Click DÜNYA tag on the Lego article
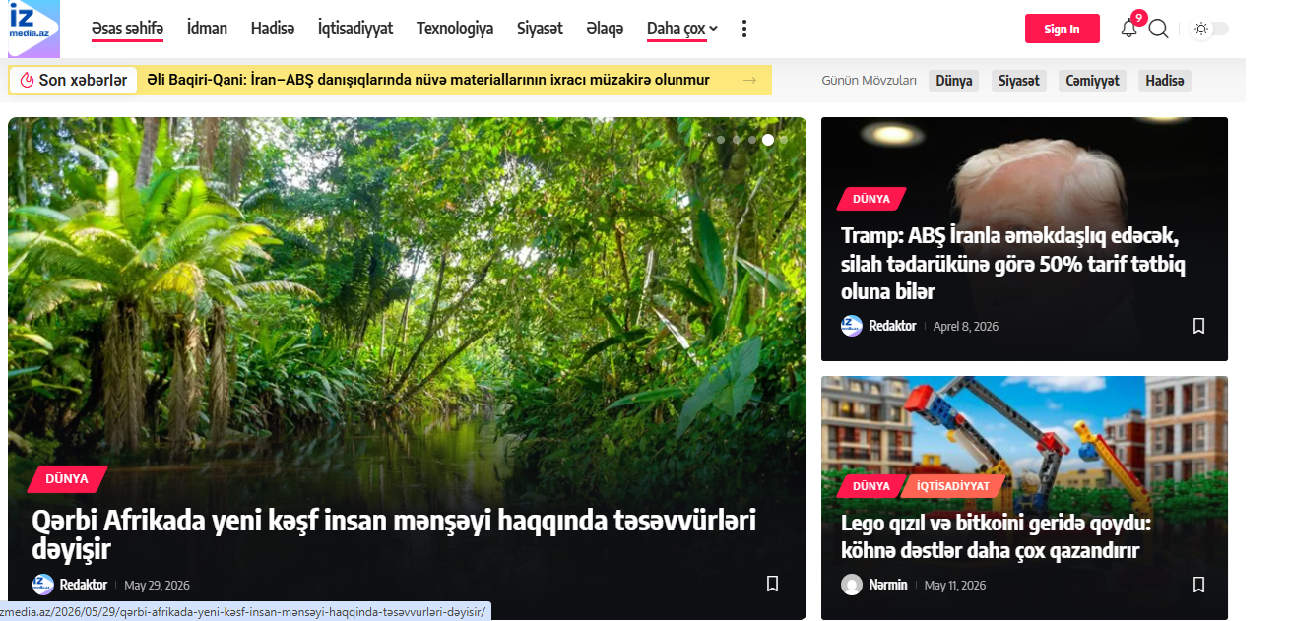The height and width of the screenshot is (621, 1289). click(x=871, y=486)
